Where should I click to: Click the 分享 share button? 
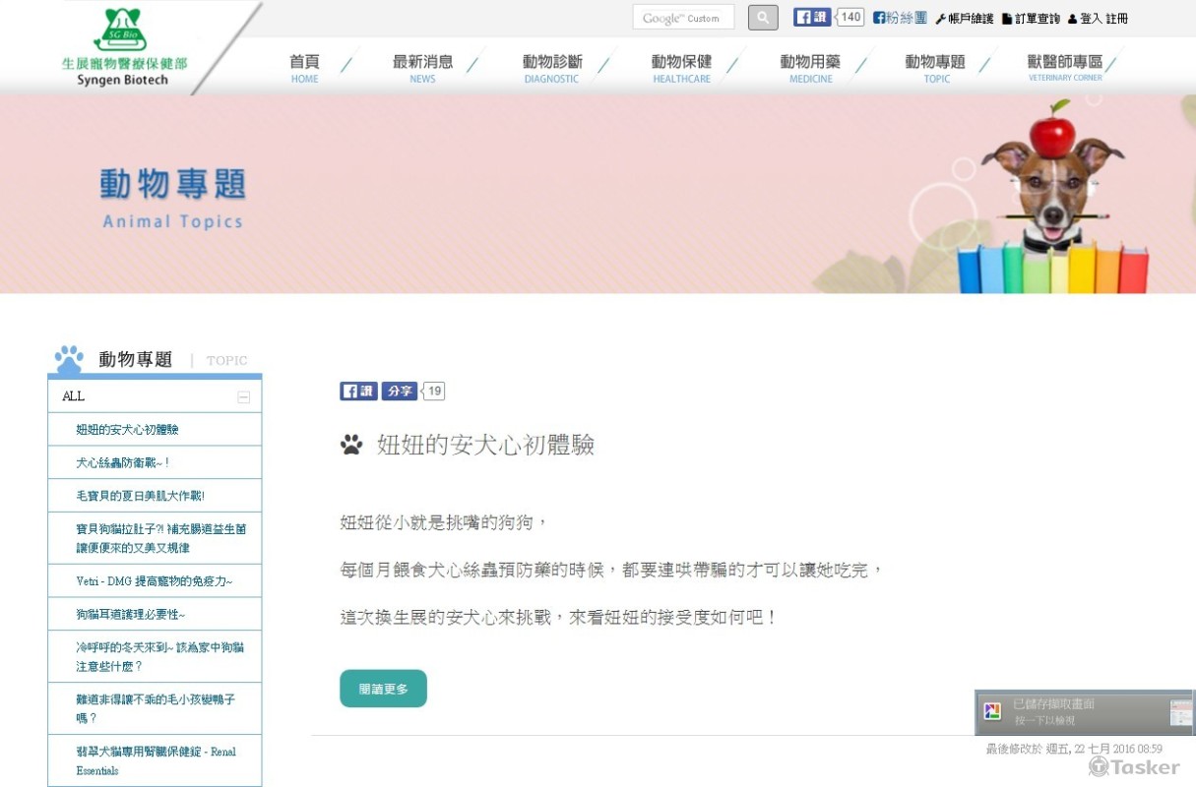(x=398, y=391)
